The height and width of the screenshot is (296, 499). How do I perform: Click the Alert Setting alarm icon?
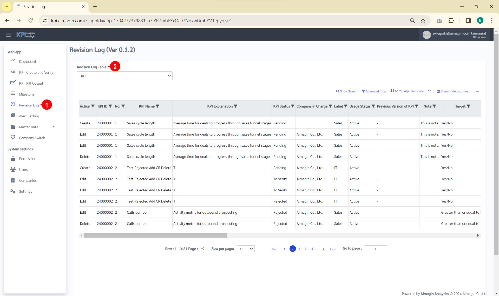[x=13, y=115]
